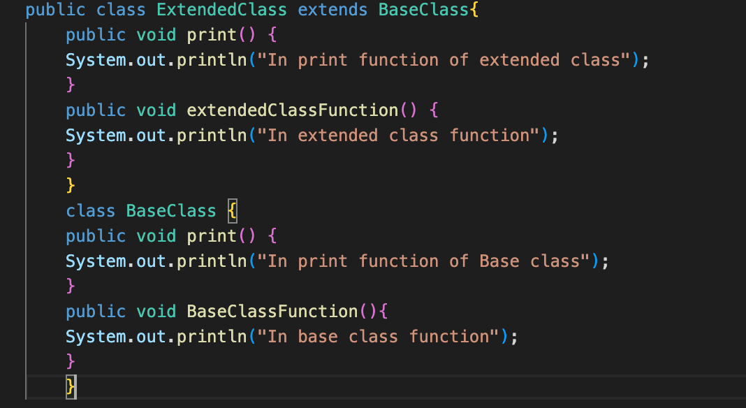Viewport: 746px width, 408px height.
Task: Click the ExtendedClass class name
Action: click(x=221, y=10)
